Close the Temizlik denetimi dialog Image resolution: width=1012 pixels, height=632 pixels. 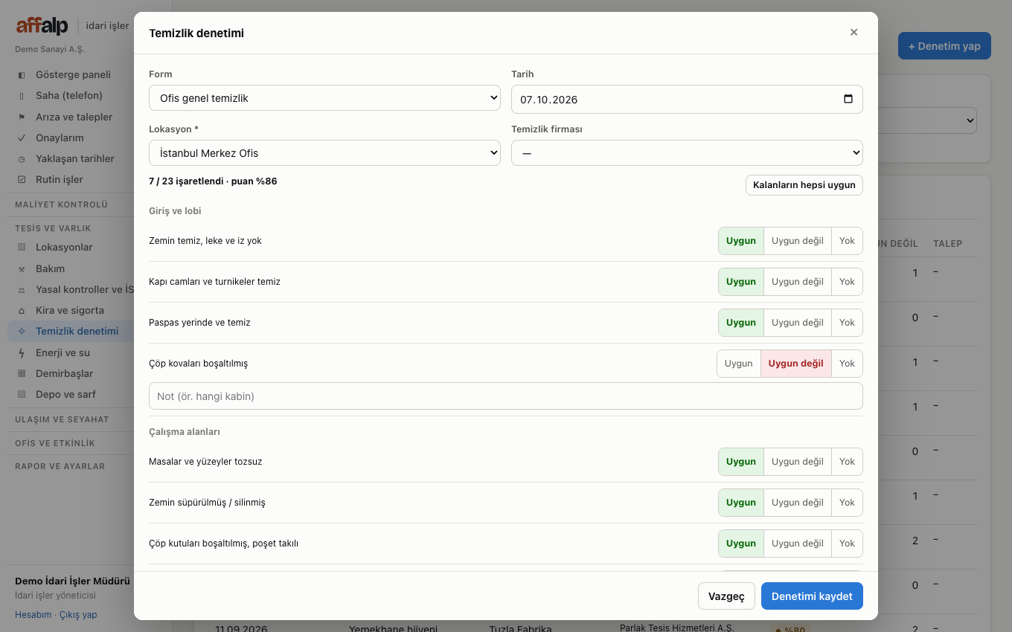coord(854,32)
